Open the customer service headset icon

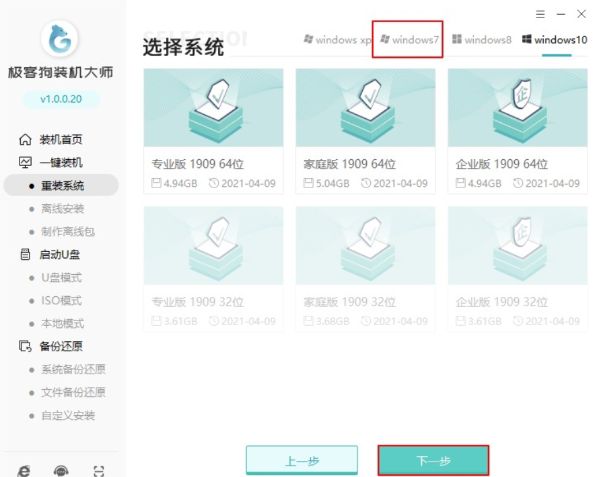(61, 471)
